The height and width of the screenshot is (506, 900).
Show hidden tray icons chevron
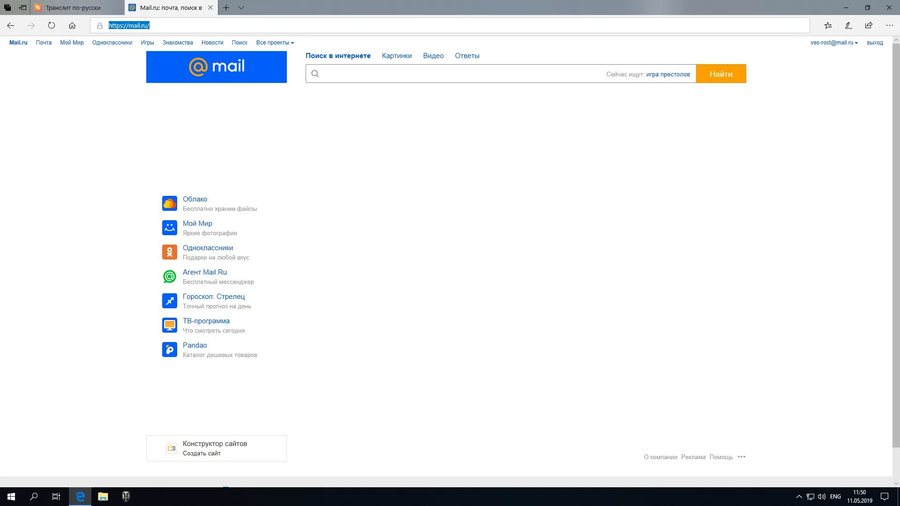[799, 497]
